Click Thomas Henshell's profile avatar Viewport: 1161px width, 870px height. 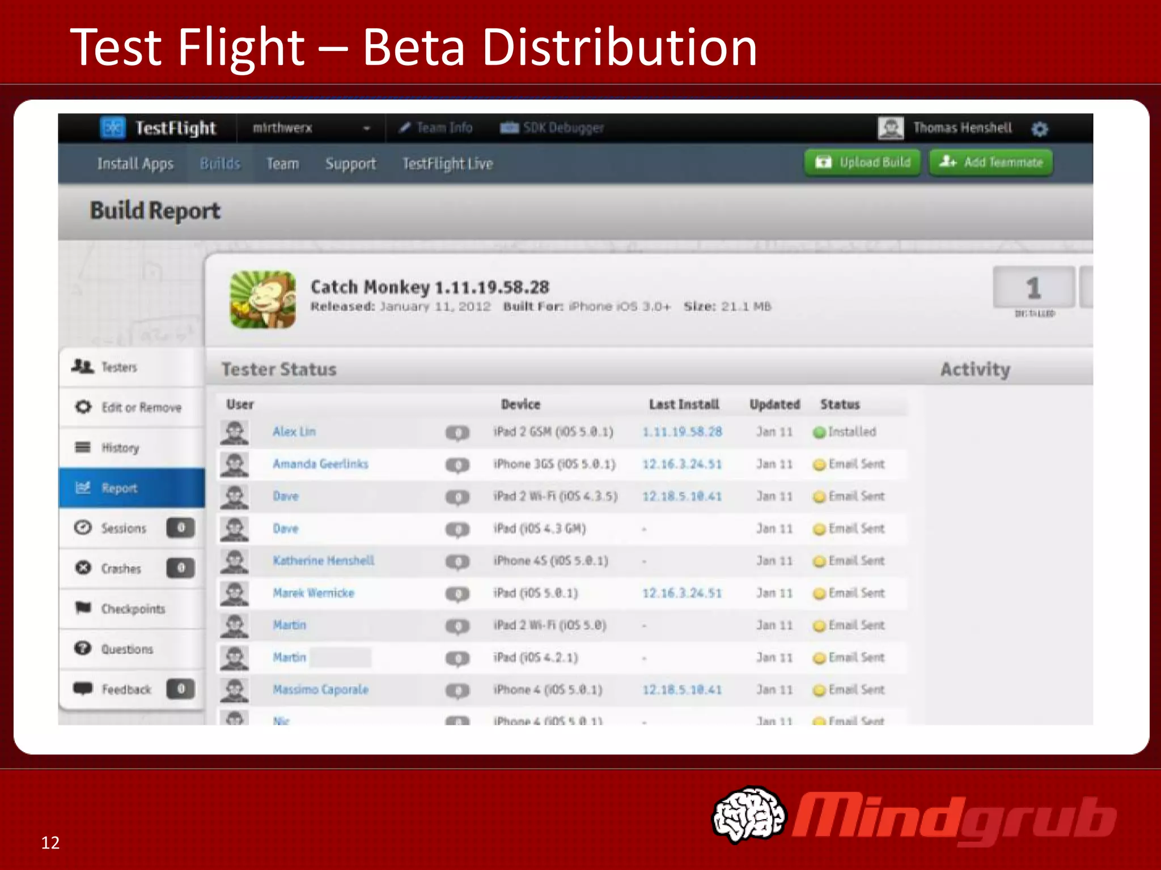click(891, 128)
